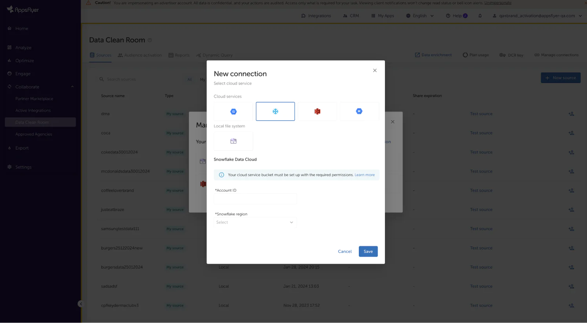This screenshot has height=323, width=587.
Task: Close the New connection dialog
Action: [375, 70]
